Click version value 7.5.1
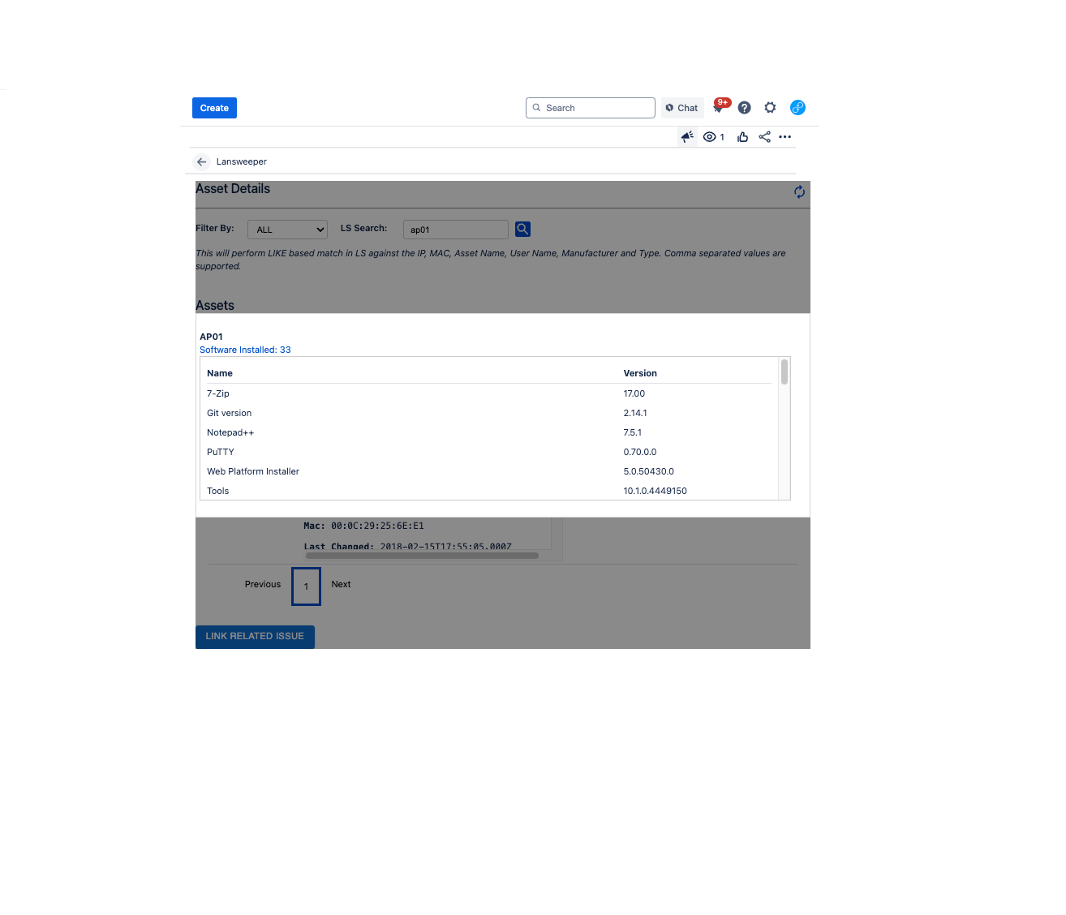This screenshot has width=1066, height=915. (633, 432)
